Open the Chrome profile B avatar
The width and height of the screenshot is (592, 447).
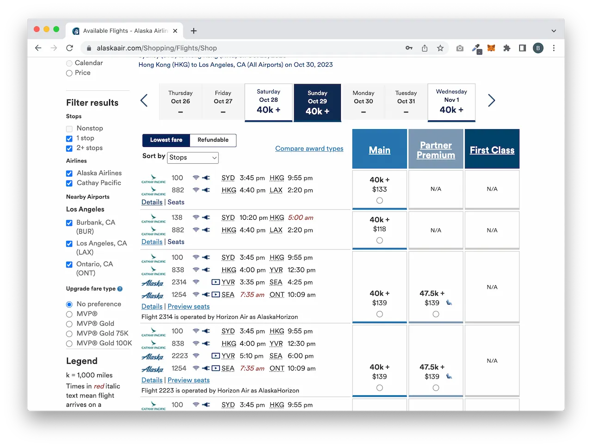coord(538,48)
